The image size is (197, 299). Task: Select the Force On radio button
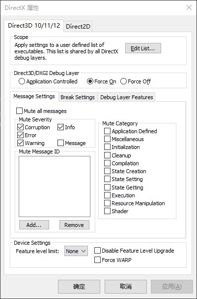pos(102,81)
